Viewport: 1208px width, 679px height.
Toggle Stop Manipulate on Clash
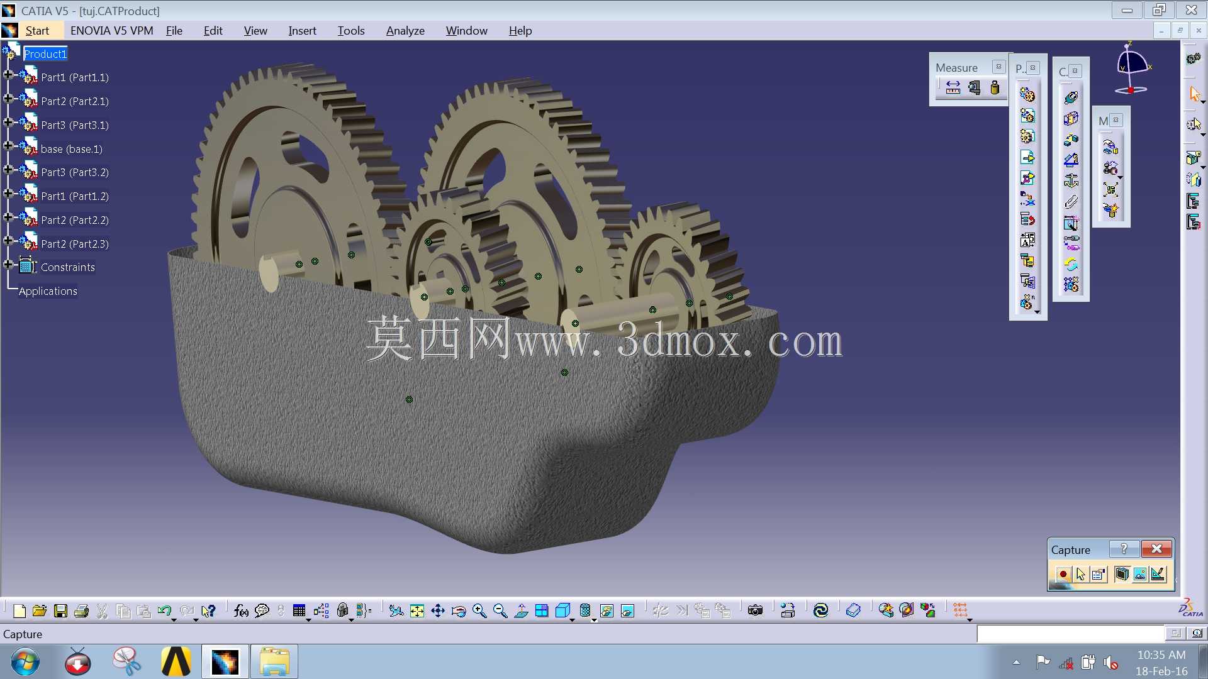point(1110,210)
